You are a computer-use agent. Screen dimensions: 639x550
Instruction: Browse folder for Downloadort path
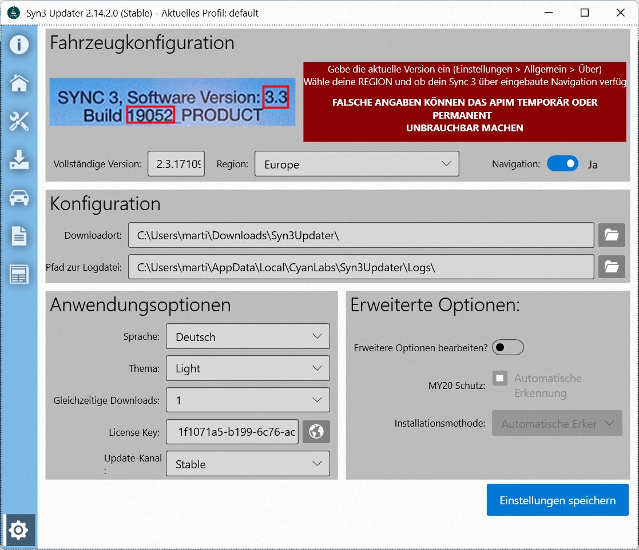[x=612, y=235]
